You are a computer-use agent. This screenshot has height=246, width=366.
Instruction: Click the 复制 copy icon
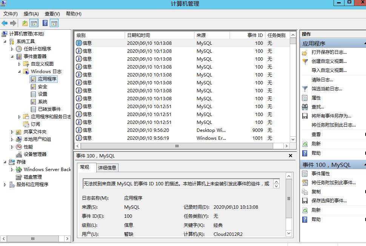click(305, 192)
